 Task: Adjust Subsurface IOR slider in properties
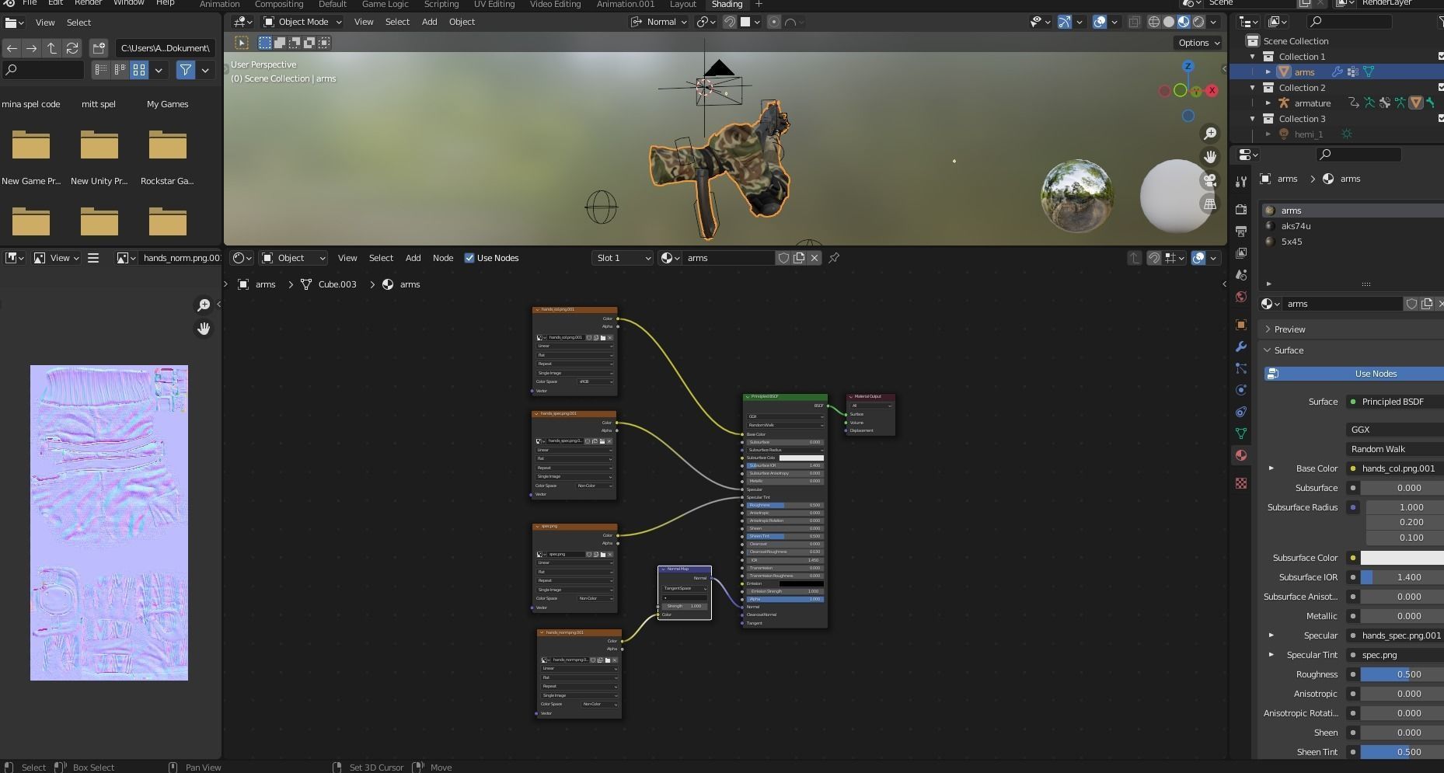[1402, 577]
